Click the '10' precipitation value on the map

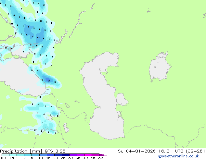(49, 81)
